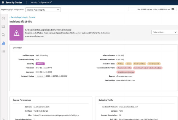This screenshot has width=178, height=120.
Task: Click the Security Center logo icon
Action: point(3,2)
